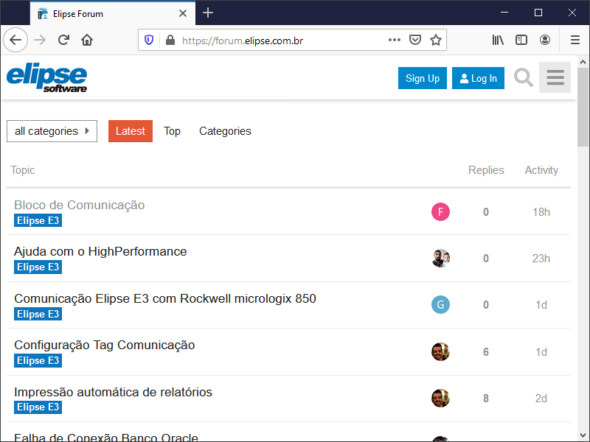This screenshot has width=590, height=442.
Task: Open a new browser tab with plus
Action: (208, 13)
